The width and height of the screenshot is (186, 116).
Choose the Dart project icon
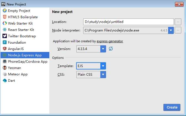pos(5,80)
